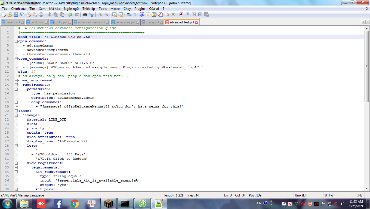Toggle file monitoring eye icon
The height and width of the screenshot is (209, 370).
coord(173,14)
